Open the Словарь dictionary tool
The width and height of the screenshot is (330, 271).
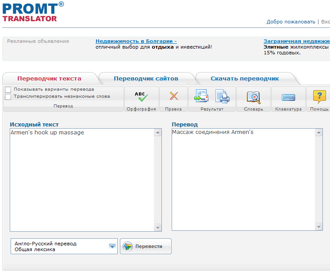click(x=253, y=97)
